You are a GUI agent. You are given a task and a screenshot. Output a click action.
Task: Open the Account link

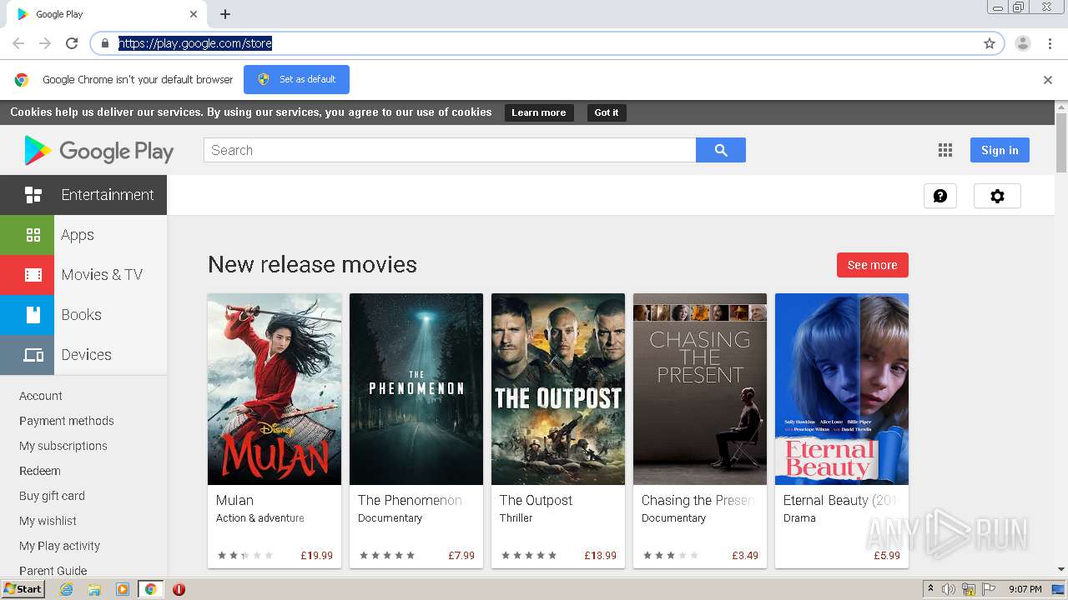point(41,396)
